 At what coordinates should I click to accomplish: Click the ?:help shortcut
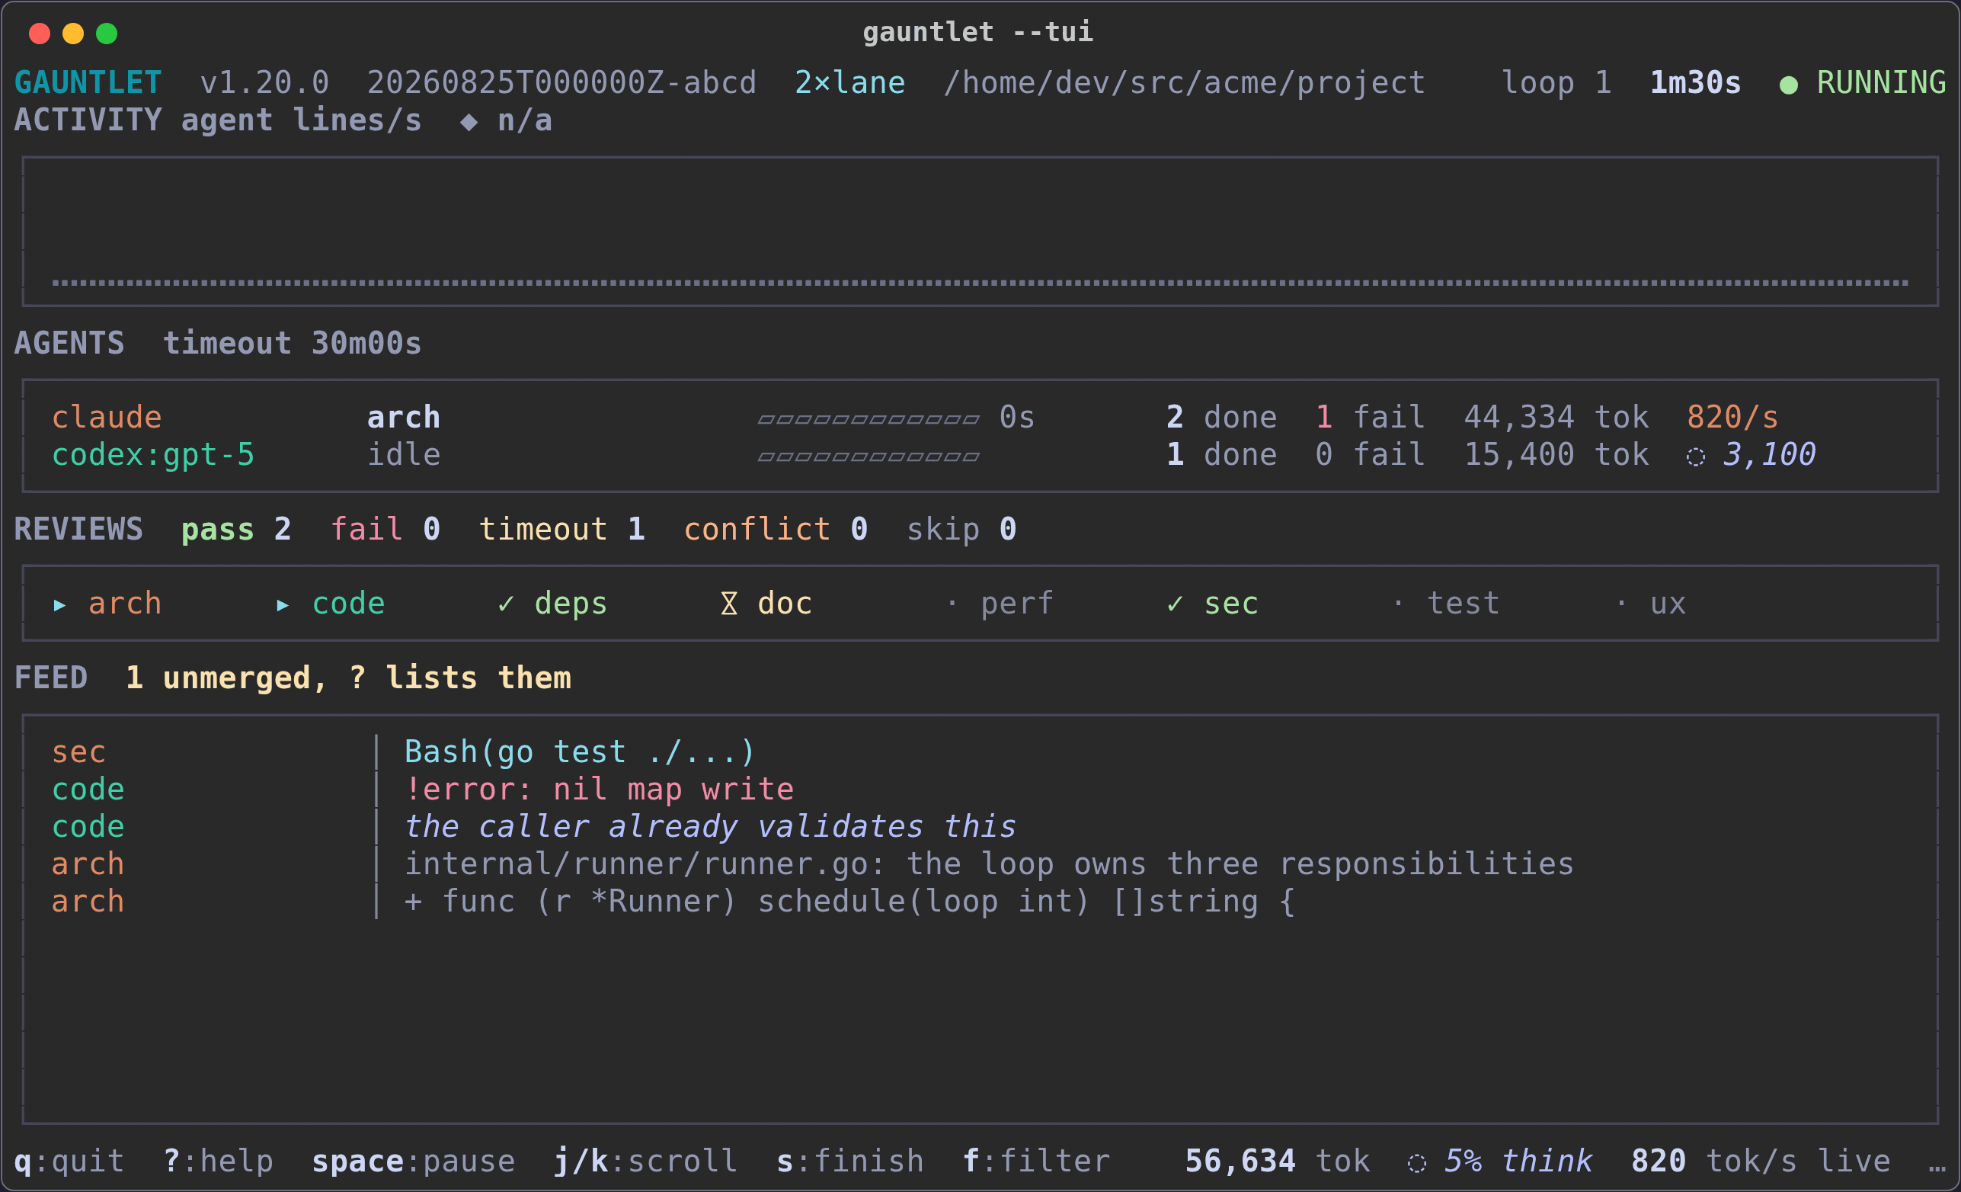pyautogui.click(x=218, y=1162)
